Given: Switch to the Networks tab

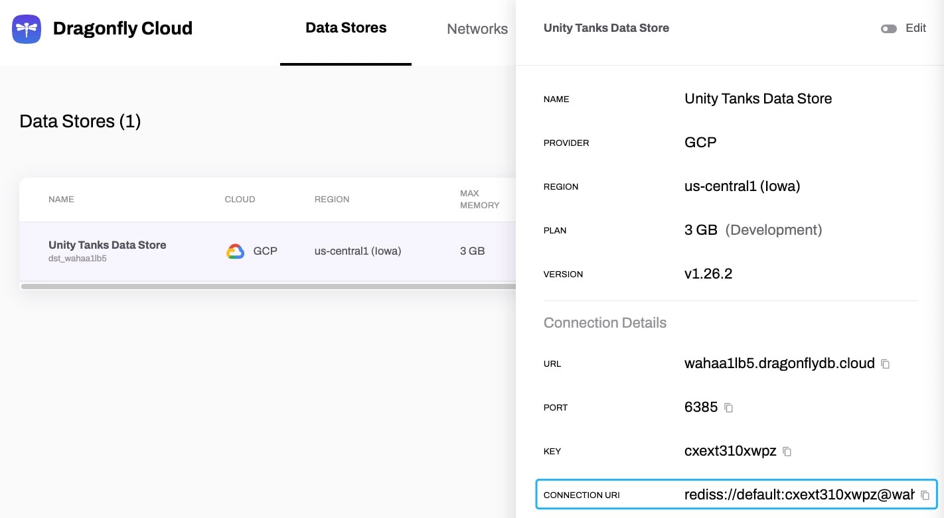Looking at the screenshot, I should pos(477,29).
